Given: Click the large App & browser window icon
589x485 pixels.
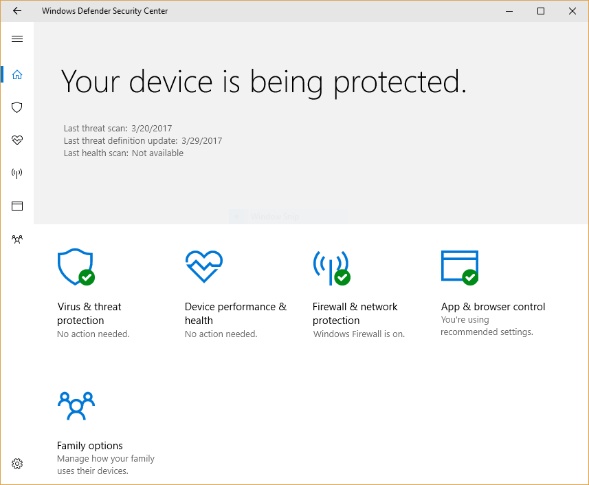Looking at the screenshot, I should tap(460, 268).
